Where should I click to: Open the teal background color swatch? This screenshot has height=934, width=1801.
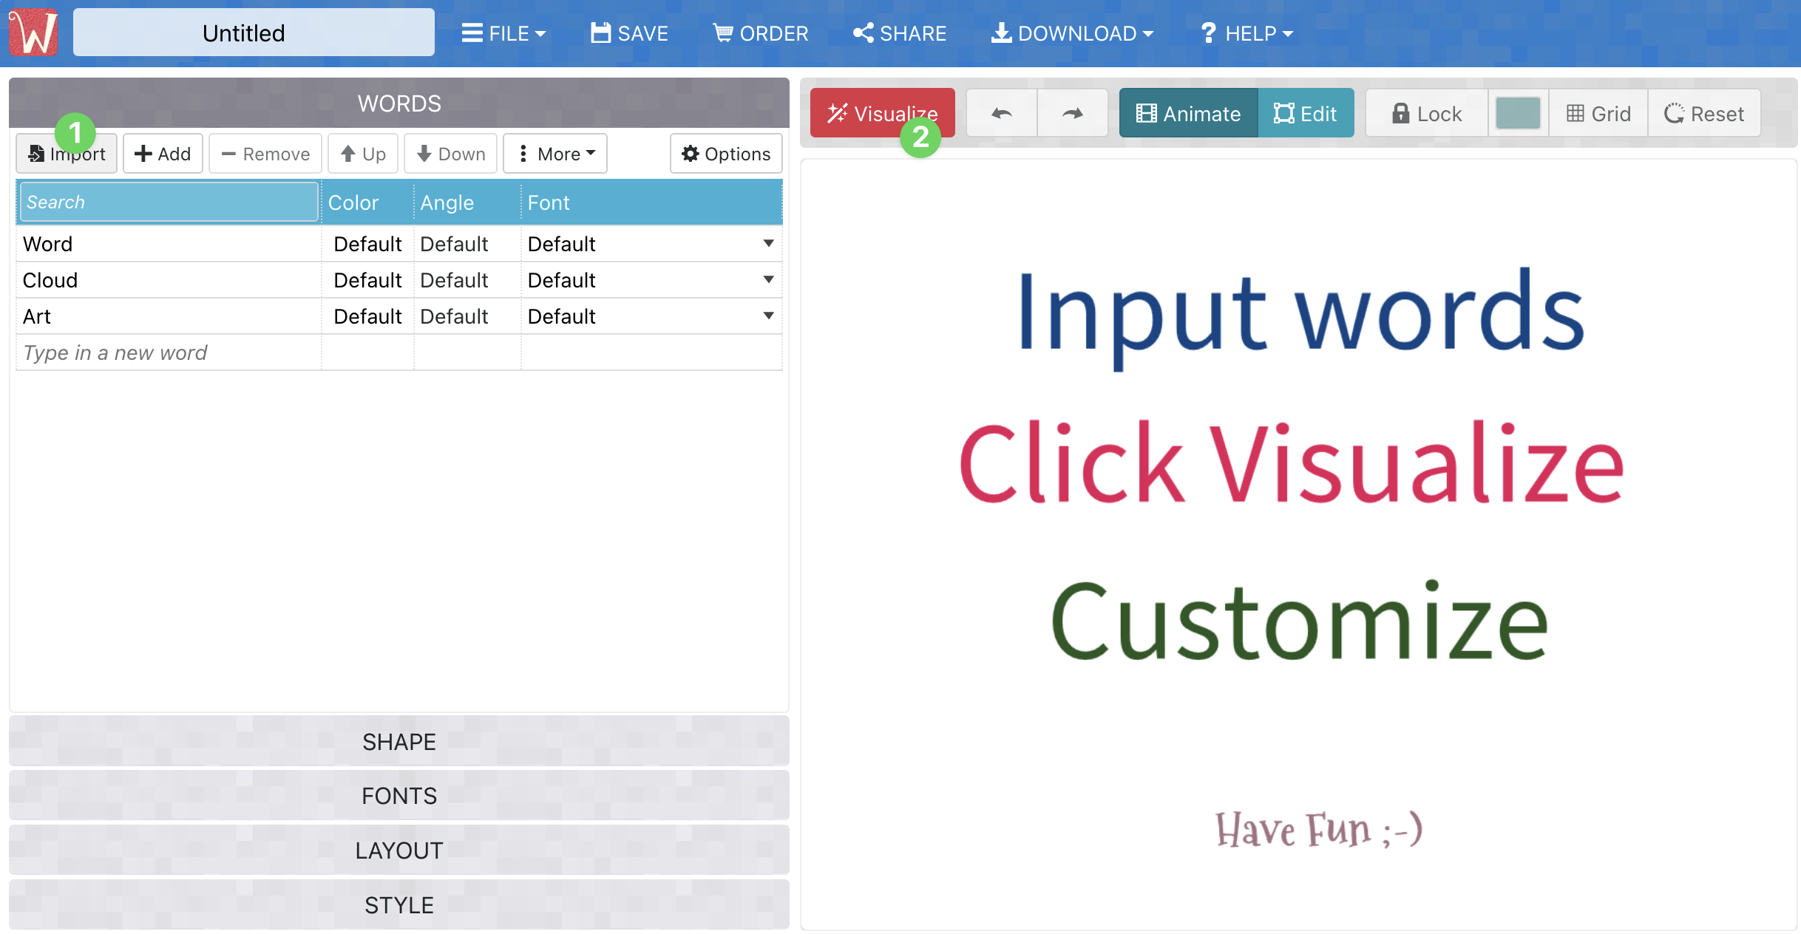(1517, 114)
